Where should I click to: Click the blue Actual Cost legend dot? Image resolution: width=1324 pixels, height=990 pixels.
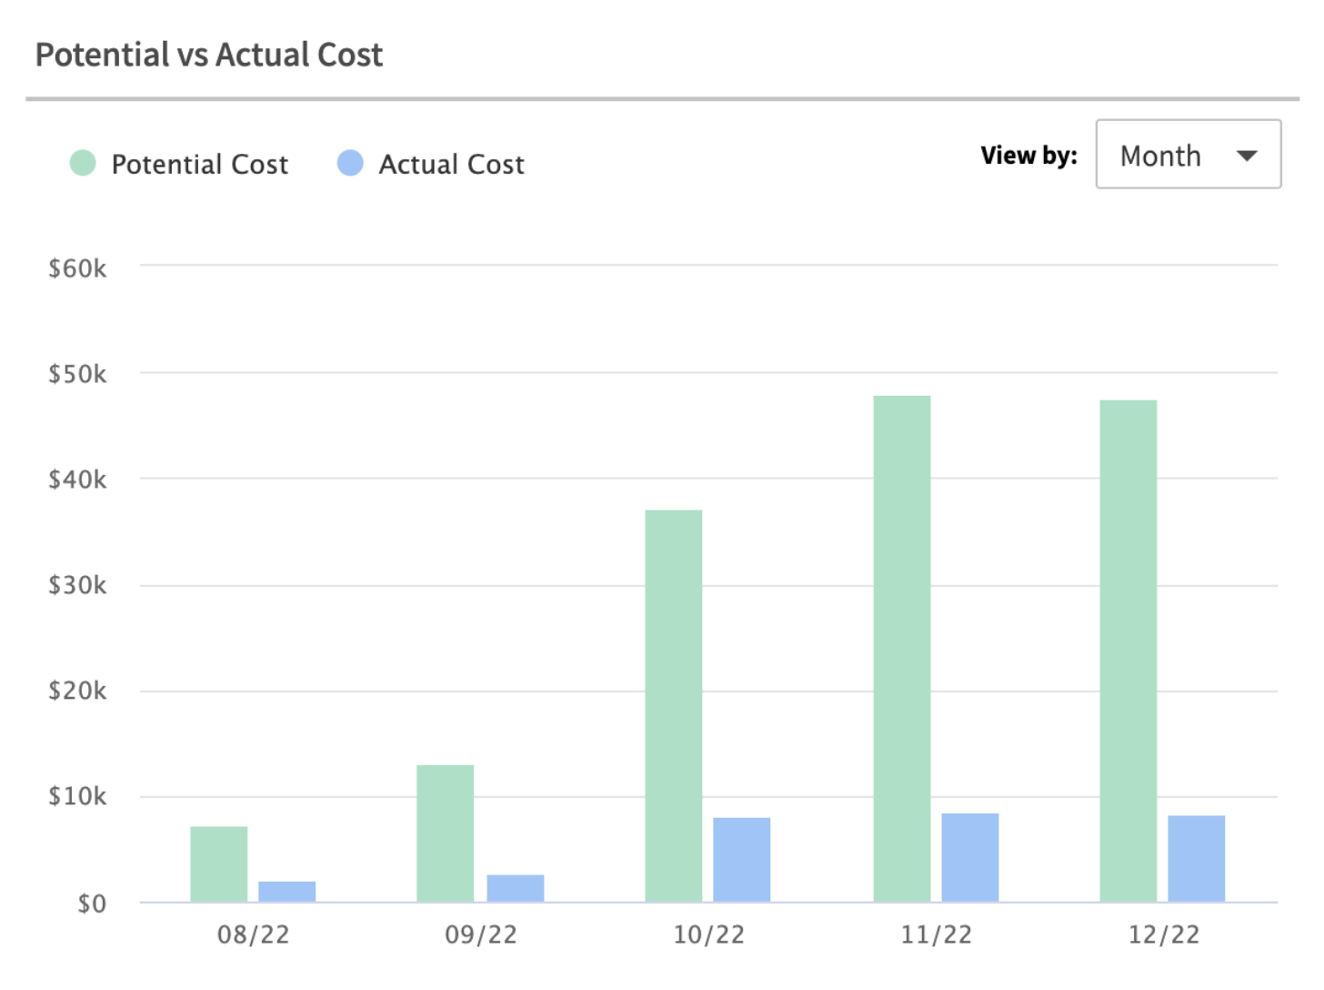pyautogui.click(x=350, y=164)
